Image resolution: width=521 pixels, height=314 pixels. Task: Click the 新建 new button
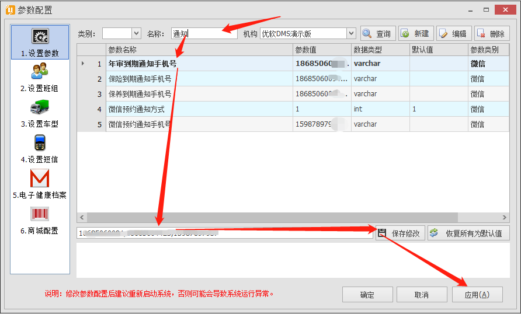[x=416, y=33]
